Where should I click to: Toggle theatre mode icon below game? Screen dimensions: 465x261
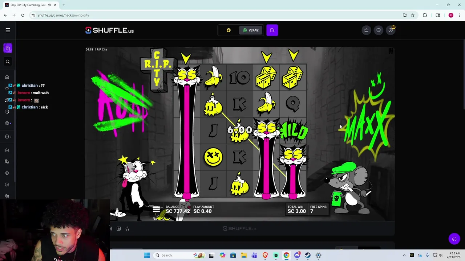[111, 228]
